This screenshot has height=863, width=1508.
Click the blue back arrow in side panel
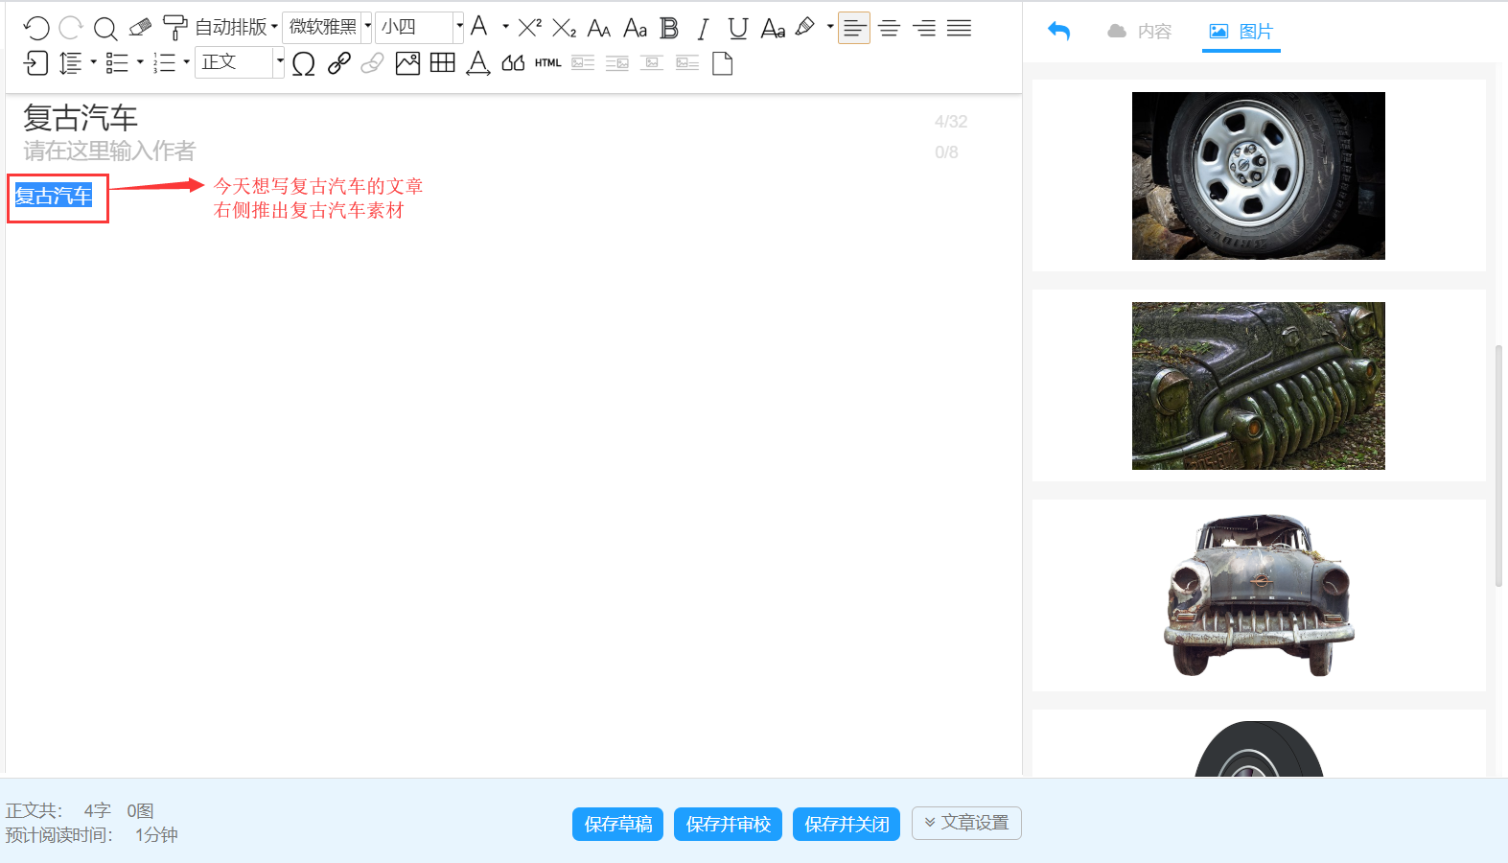1058,31
